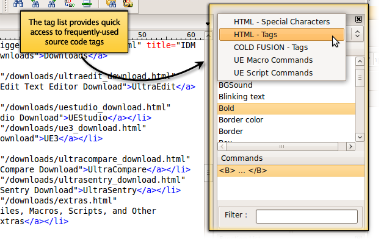Click the "/downloads/ultrasentry_download.html" string

coord(93,180)
